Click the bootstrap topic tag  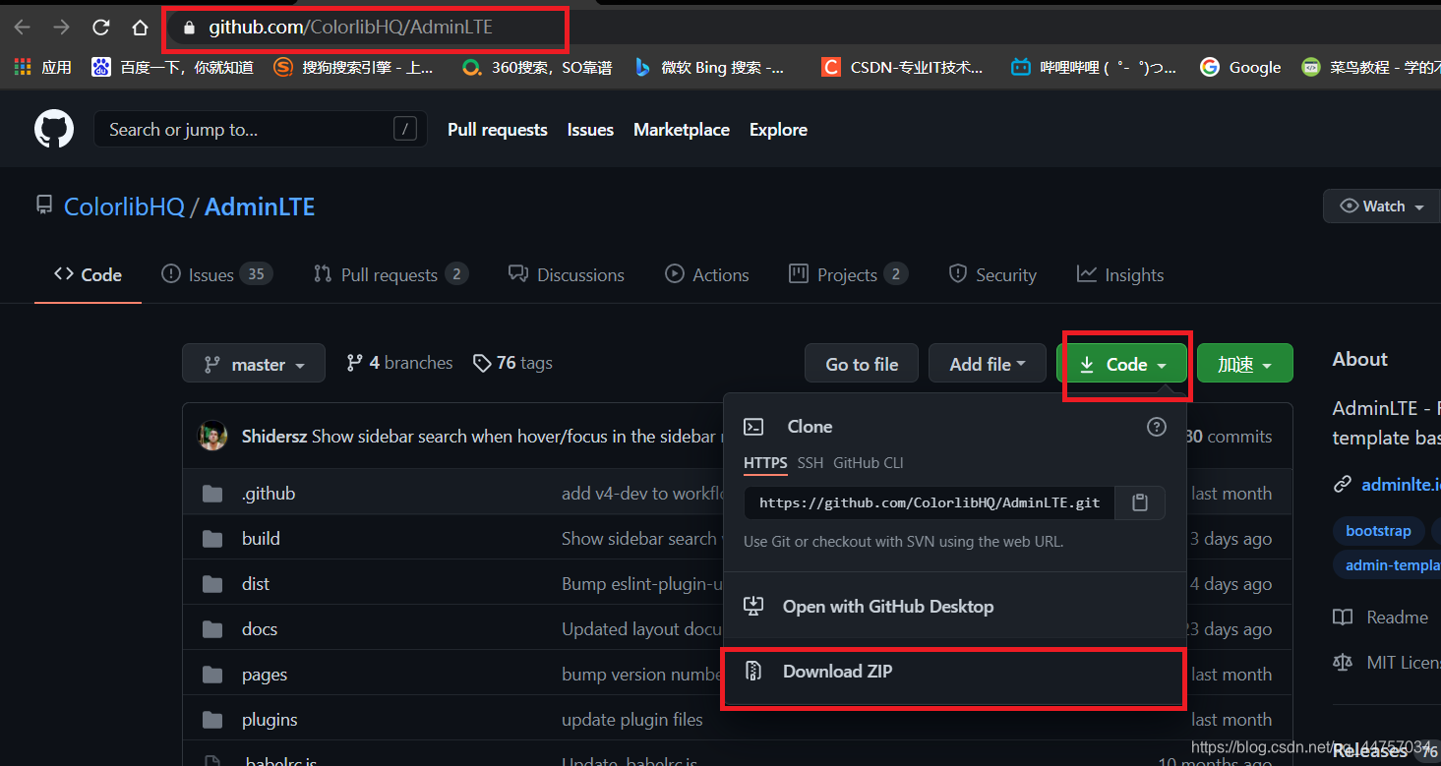pos(1378,531)
